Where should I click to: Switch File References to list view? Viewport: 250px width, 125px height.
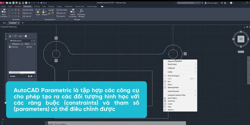[32, 41]
